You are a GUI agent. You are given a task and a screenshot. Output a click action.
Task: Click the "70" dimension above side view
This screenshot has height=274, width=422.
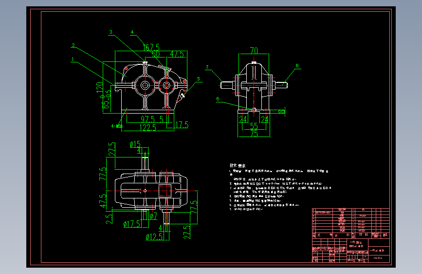click(254, 50)
